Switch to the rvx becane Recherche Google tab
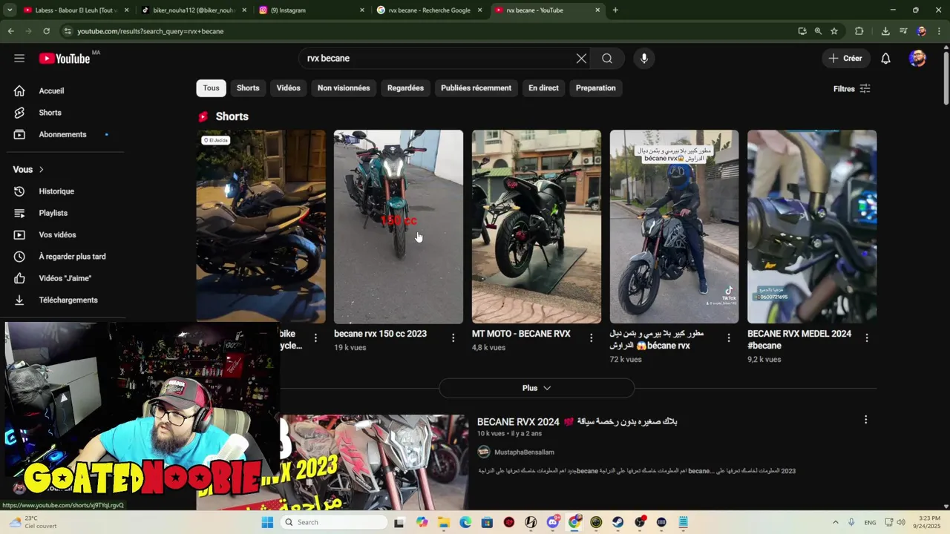Screen dimensions: 950x534 click(x=428, y=10)
